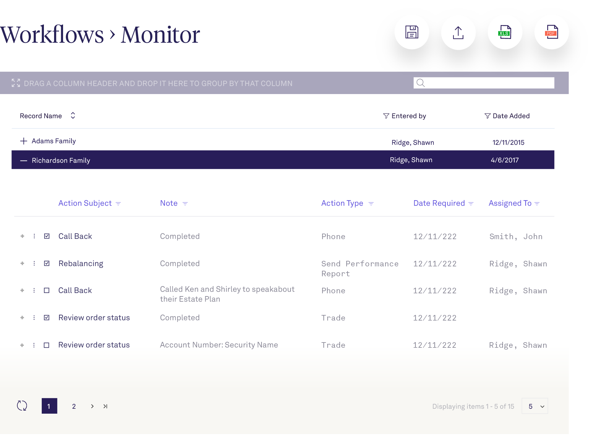
Task: Click Workflows in the breadcrumb
Action: pyautogui.click(x=52, y=34)
